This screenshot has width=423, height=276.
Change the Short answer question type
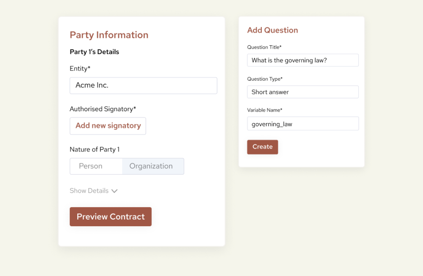[x=302, y=92]
